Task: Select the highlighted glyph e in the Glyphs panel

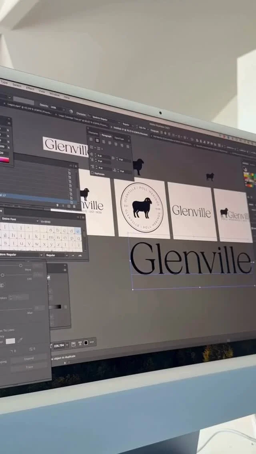Action: click(x=78, y=231)
